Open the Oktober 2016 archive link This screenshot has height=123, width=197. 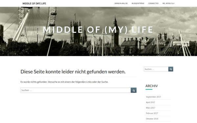(x=152, y=119)
